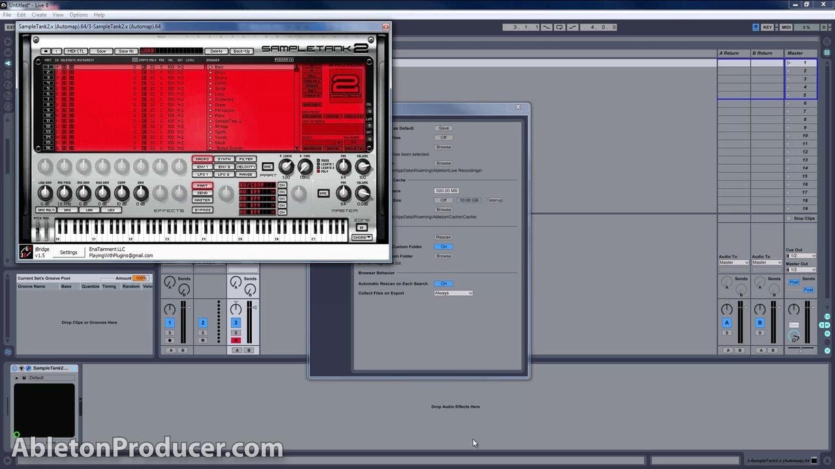Adjust track 1 pan knob
This screenshot has height=469, width=835.
coord(170,309)
